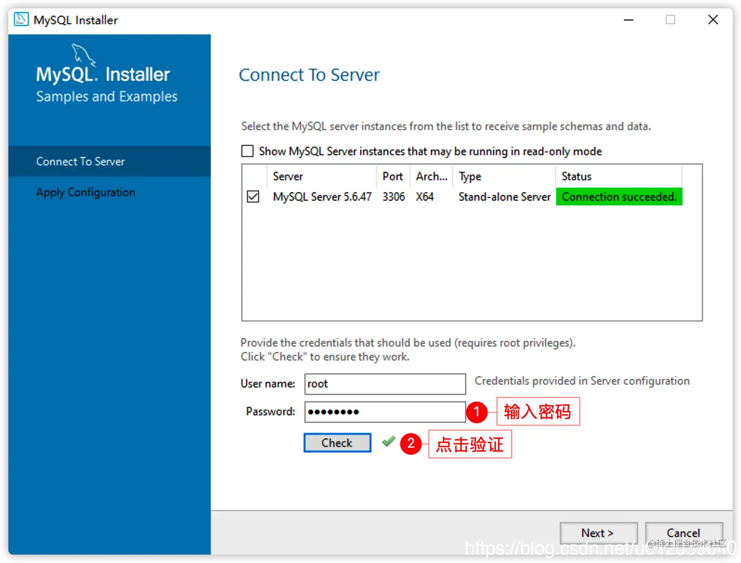Click the Connection succeeded. status cell
Viewport: 741px width, 563px height.
coord(619,197)
